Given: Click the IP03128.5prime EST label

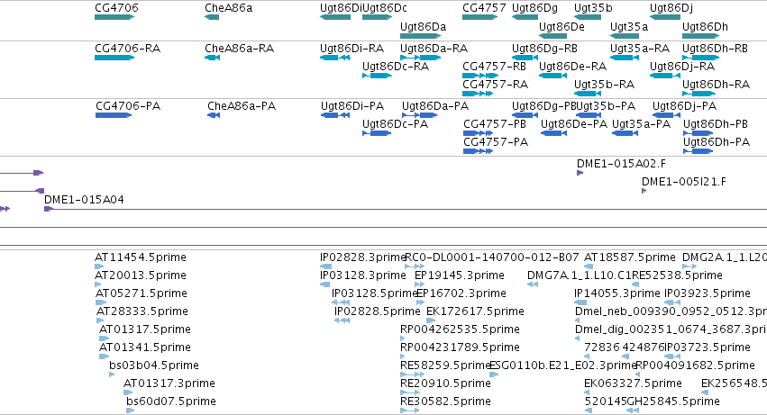Looking at the screenshot, I should pos(375,293).
